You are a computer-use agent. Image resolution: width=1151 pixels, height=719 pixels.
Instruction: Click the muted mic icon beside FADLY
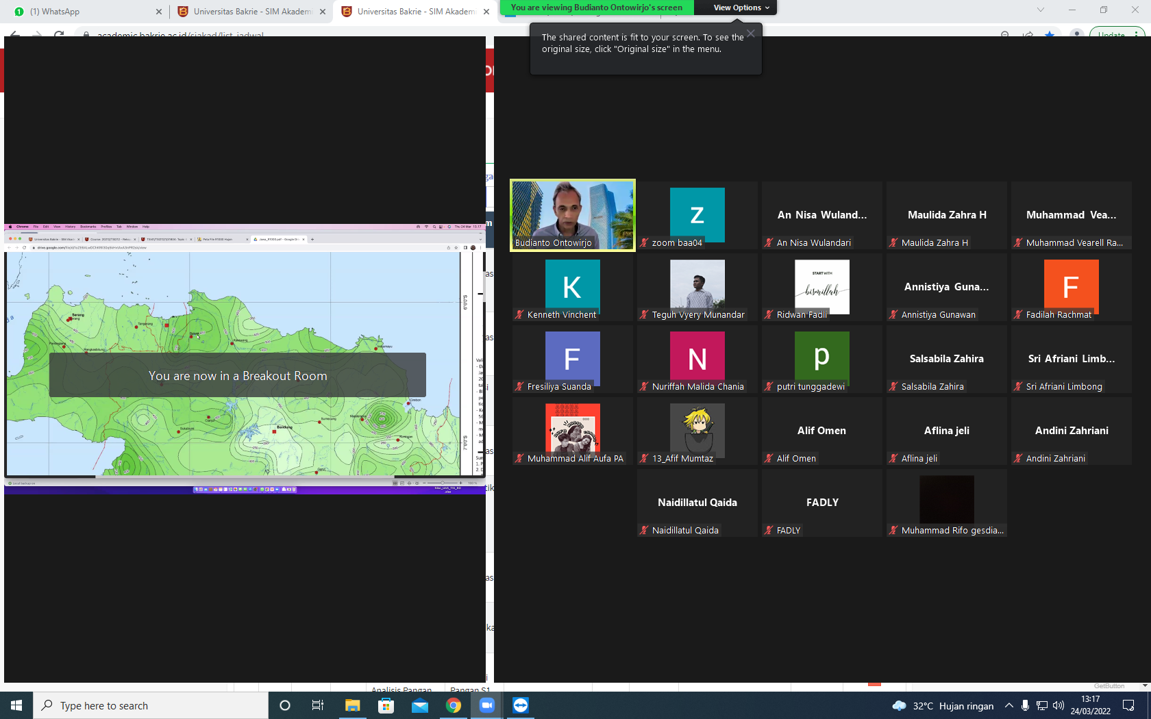point(769,530)
